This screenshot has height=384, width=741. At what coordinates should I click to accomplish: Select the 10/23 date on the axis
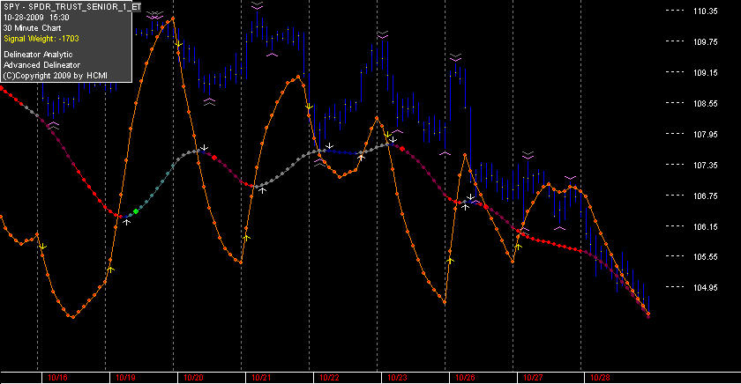coord(398,378)
